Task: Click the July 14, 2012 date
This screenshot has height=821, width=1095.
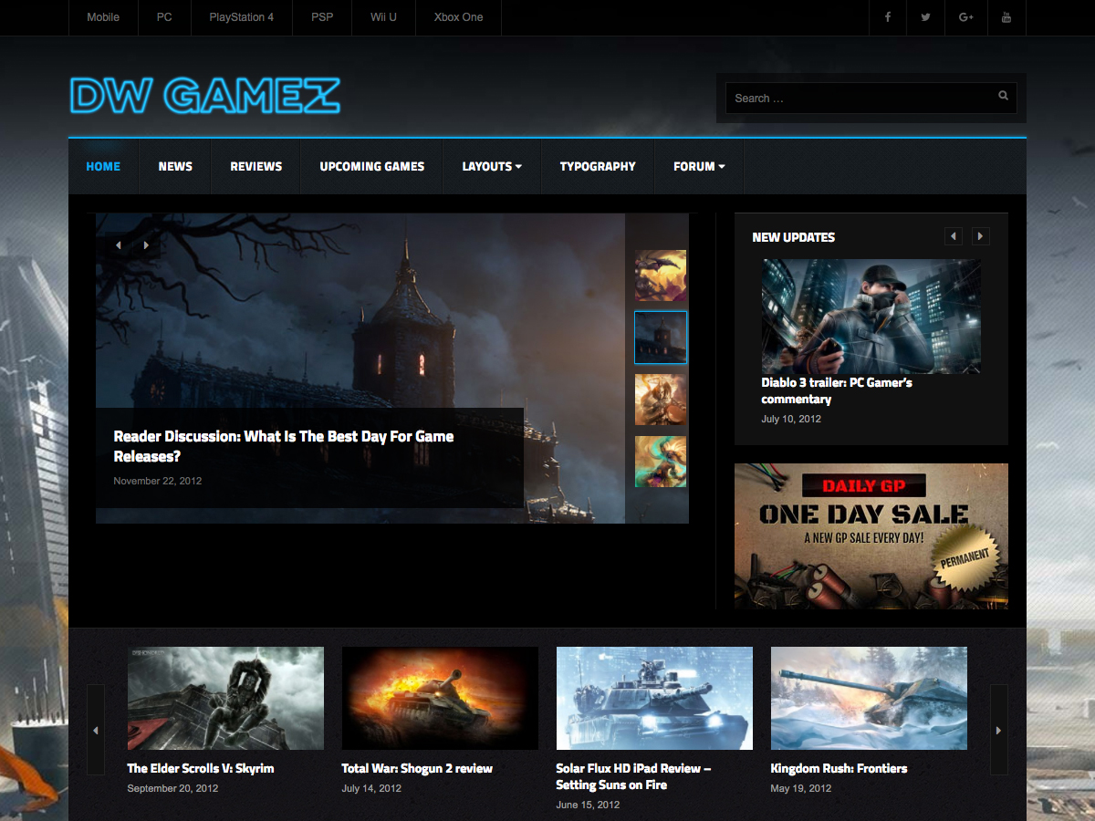Action: 371,788
